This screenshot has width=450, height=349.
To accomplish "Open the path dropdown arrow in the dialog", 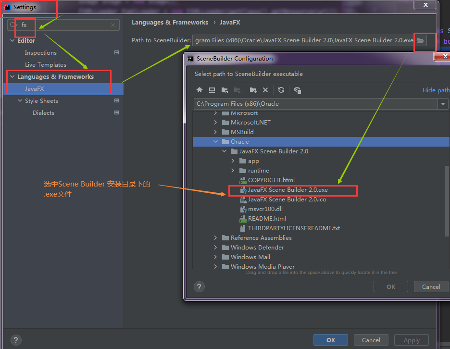I will [443, 104].
